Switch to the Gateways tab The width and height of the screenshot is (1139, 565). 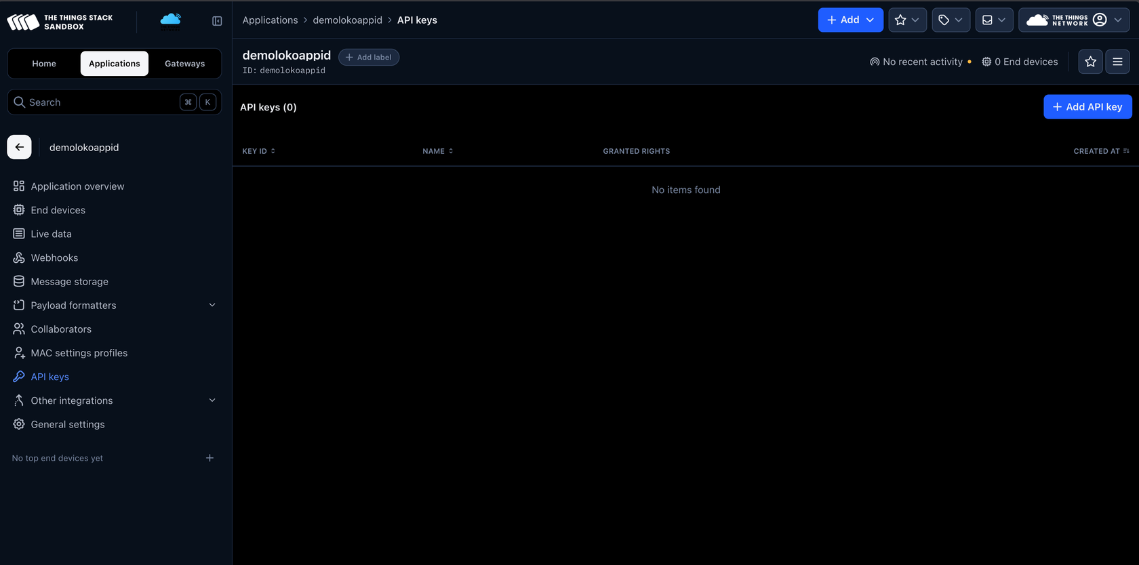(184, 64)
